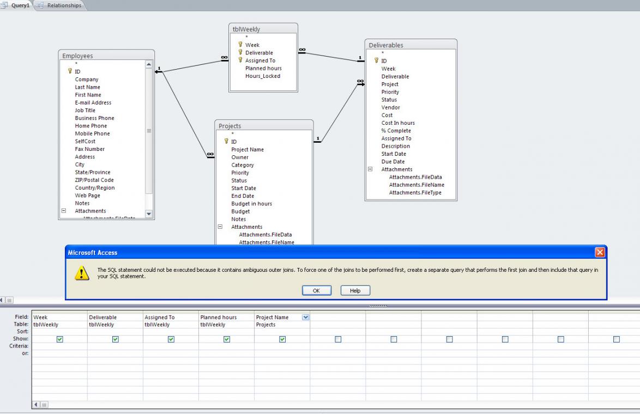
Task: Collapse Attachments in Projects table
Action: pyautogui.click(x=220, y=227)
